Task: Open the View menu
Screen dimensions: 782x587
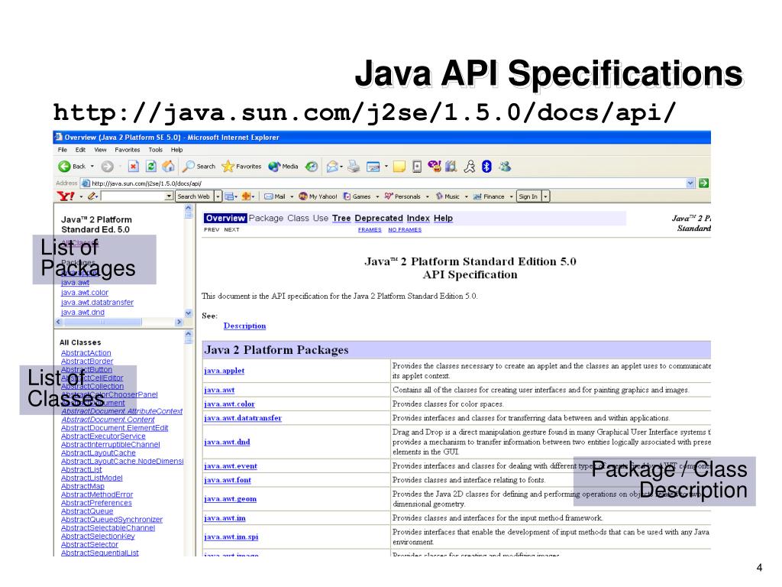Action: [100, 150]
